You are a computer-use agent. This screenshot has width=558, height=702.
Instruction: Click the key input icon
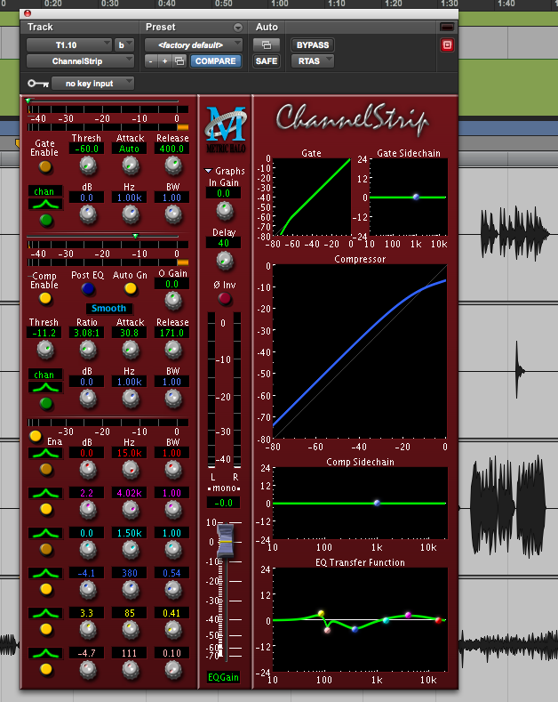point(38,84)
